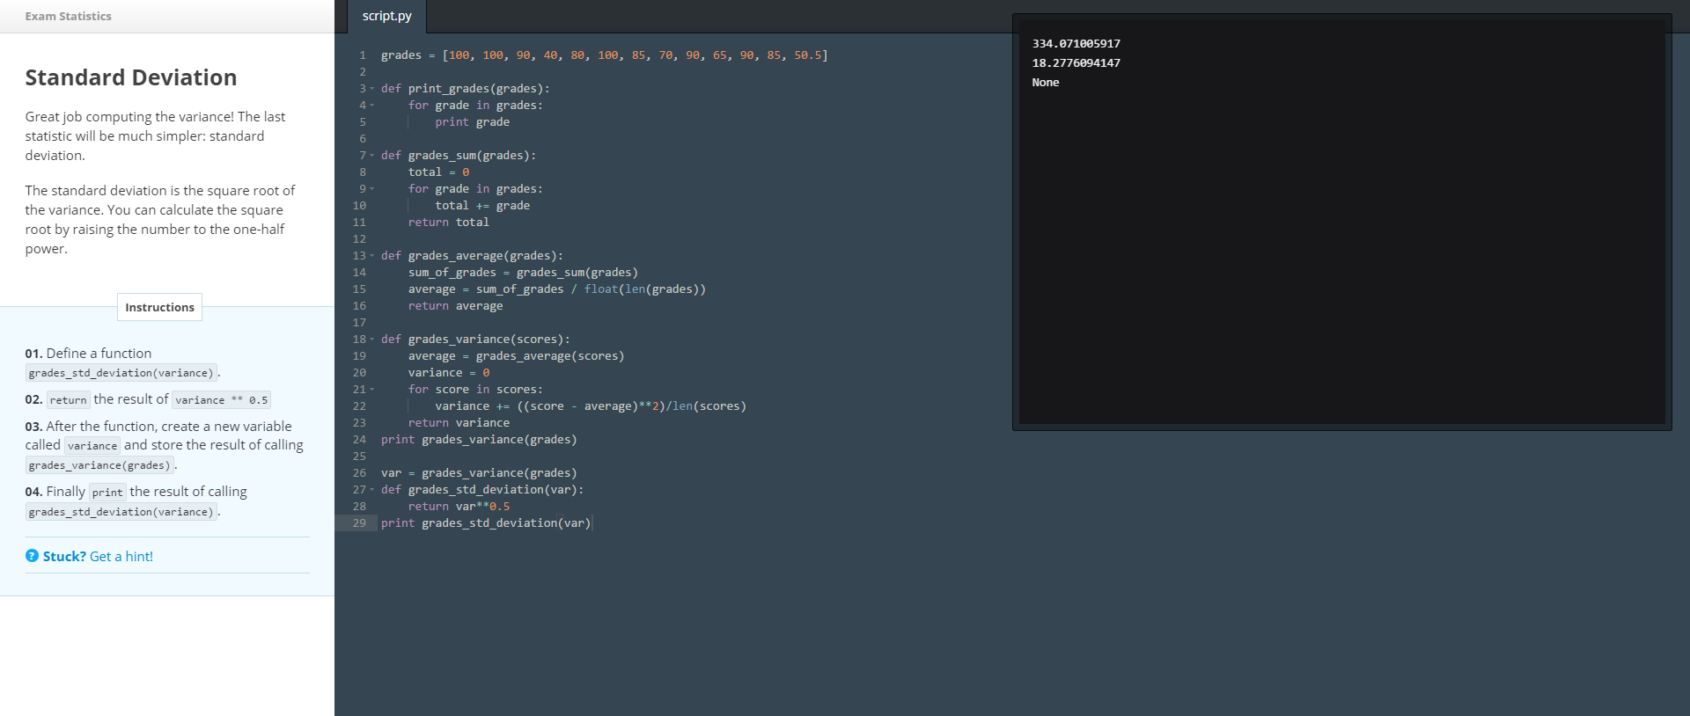
Task: Collapse the grades_variance fold arrow on line 18
Action: pyautogui.click(x=371, y=340)
